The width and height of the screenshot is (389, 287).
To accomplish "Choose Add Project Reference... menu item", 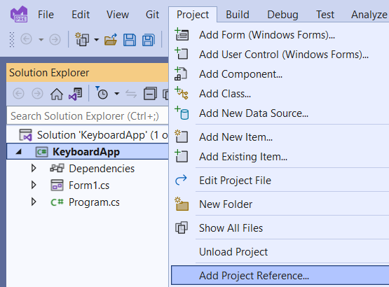I will (280, 275).
